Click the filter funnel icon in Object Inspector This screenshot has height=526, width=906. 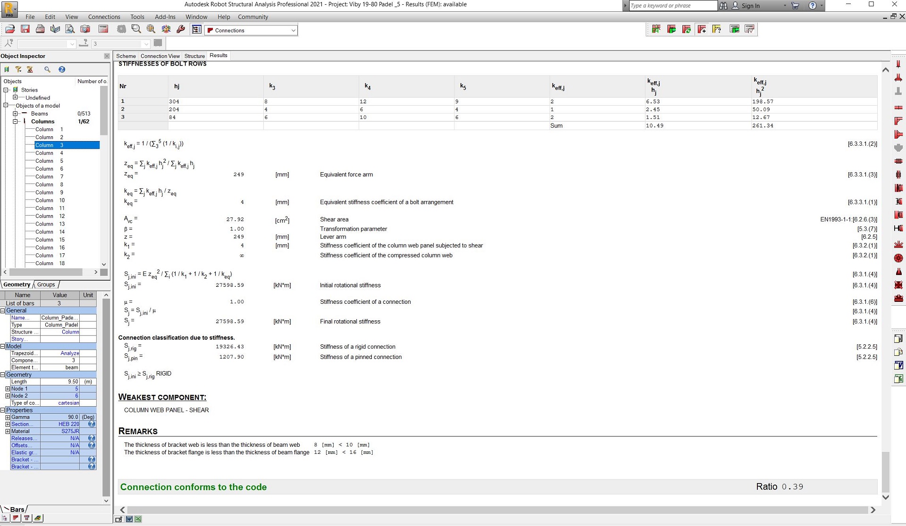(18, 69)
